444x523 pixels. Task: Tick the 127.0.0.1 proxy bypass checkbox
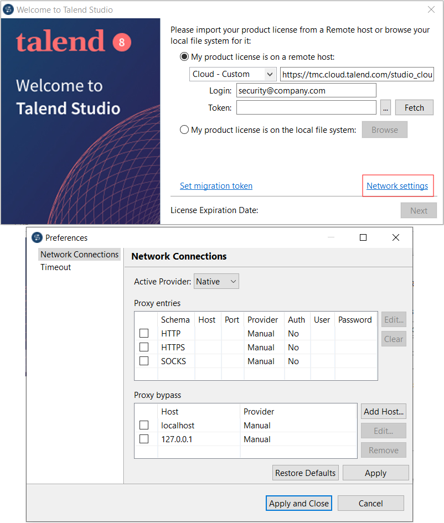144,439
